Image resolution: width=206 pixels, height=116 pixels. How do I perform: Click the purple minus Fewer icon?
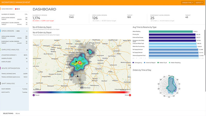(x=34, y=95)
